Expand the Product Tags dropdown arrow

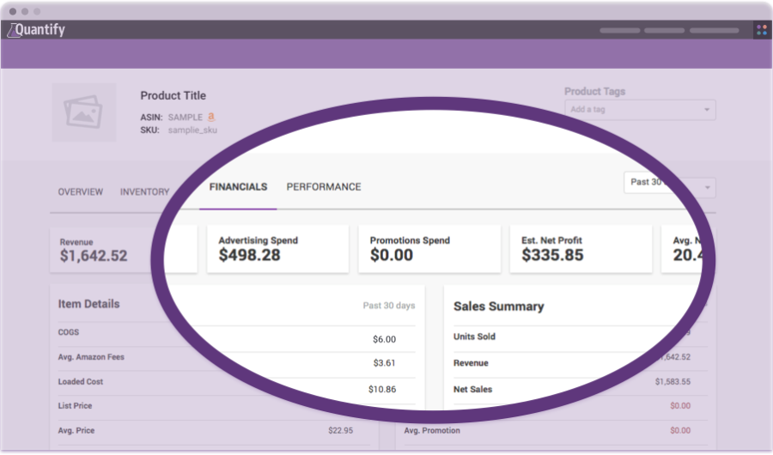[x=707, y=110]
